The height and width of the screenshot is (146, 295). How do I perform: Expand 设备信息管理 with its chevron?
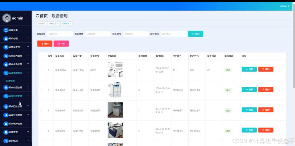click(28, 64)
